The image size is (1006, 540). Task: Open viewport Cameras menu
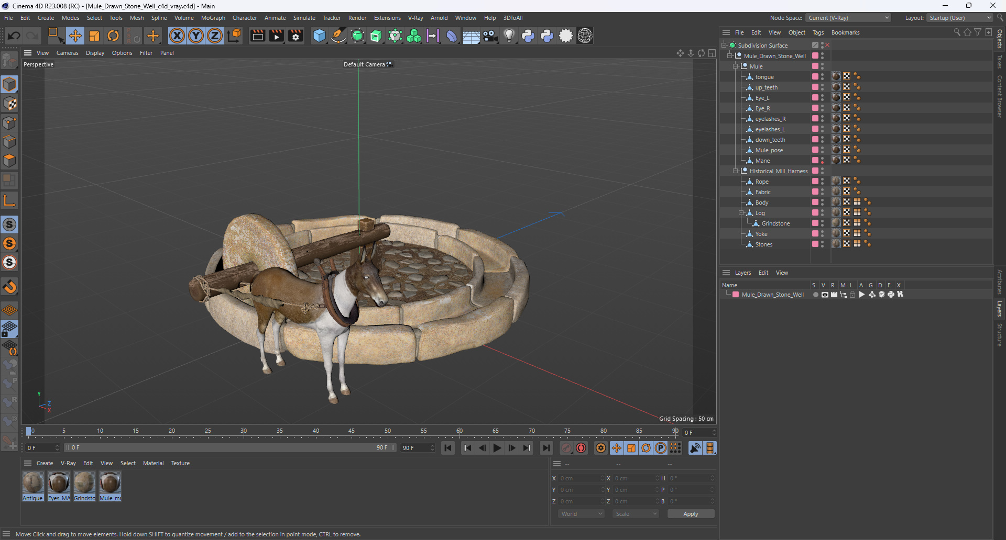(x=67, y=53)
